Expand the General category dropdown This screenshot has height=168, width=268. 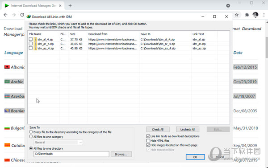pos(80,142)
